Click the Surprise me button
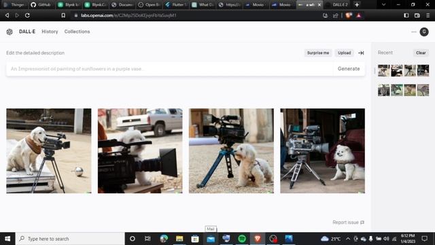435x245 pixels. [318, 53]
